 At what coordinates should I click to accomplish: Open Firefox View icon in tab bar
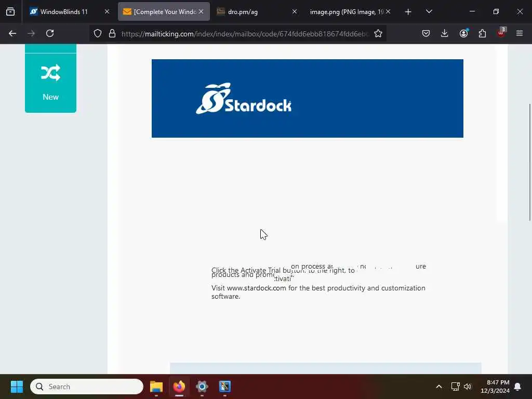[10, 12]
